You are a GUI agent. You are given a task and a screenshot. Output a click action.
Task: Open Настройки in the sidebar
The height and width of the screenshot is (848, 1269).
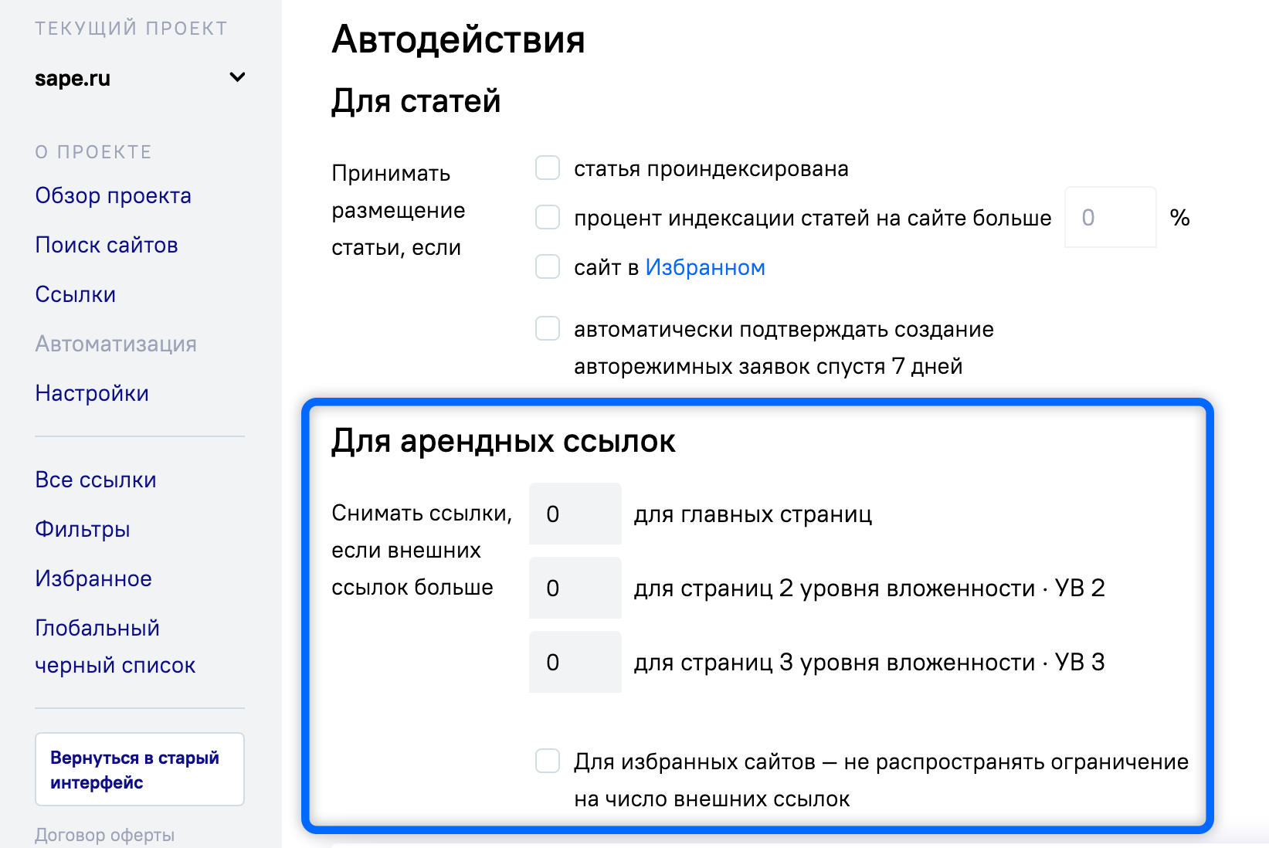pyautogui.click(x=92, y=393)
